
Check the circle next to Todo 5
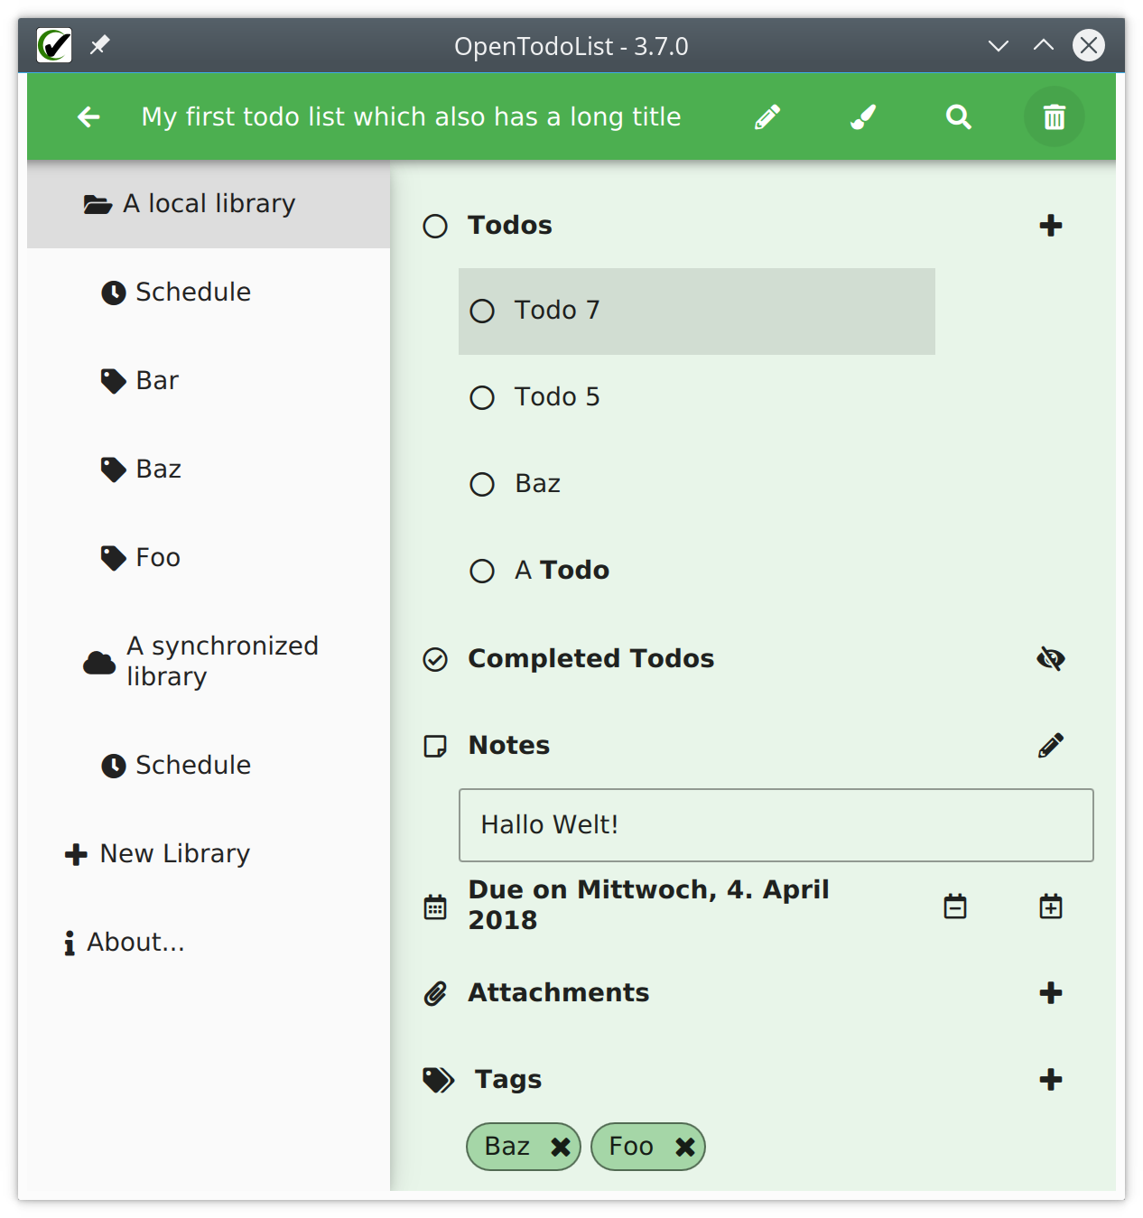pyautogui.click(x=482, y=398)
